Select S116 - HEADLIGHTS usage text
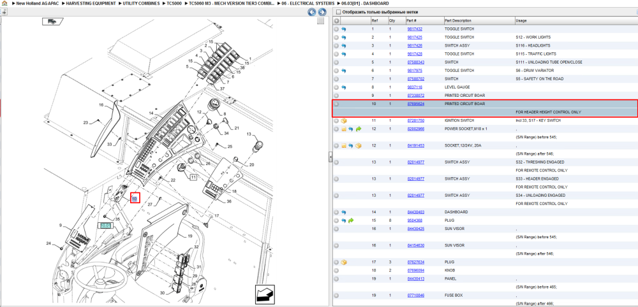 pyautogui.click(x=533, y=46)
